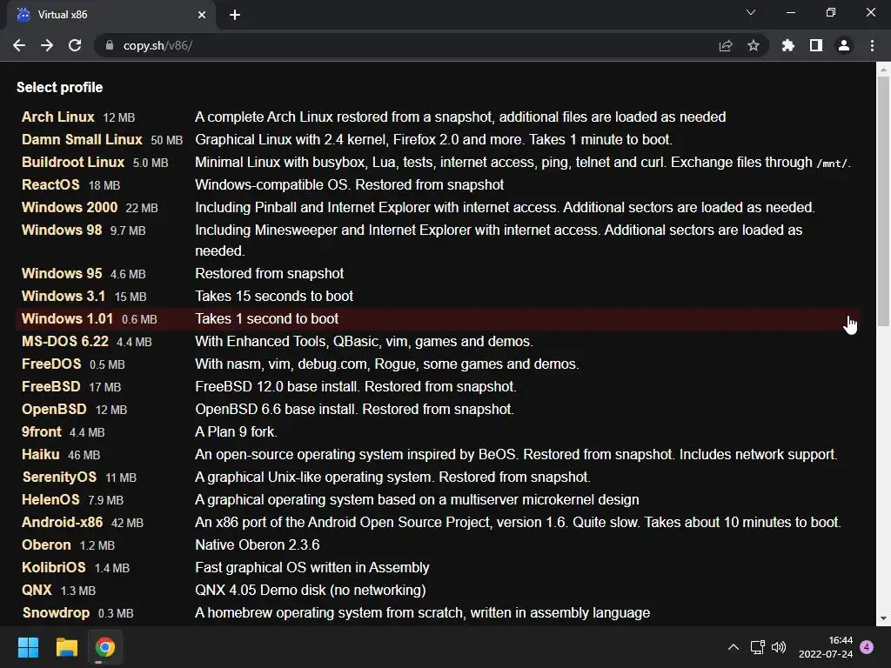Click 'Fast graphical OS written in Assembly' text
The image size is (891, 668).
[312, 567]
